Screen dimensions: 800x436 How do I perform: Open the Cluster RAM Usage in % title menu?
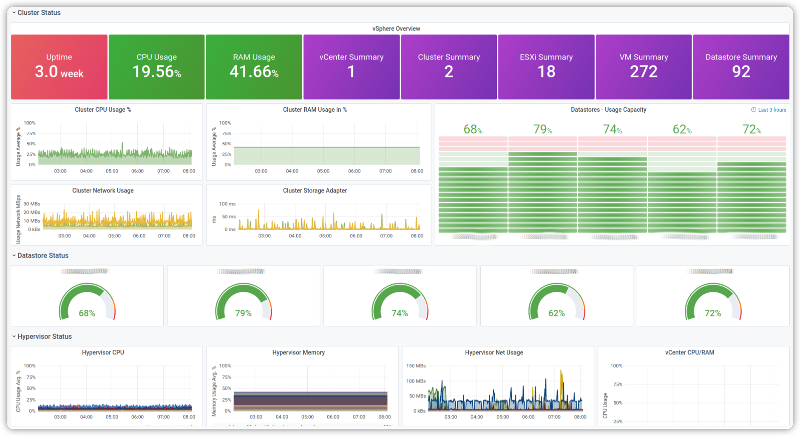[315, 110]
